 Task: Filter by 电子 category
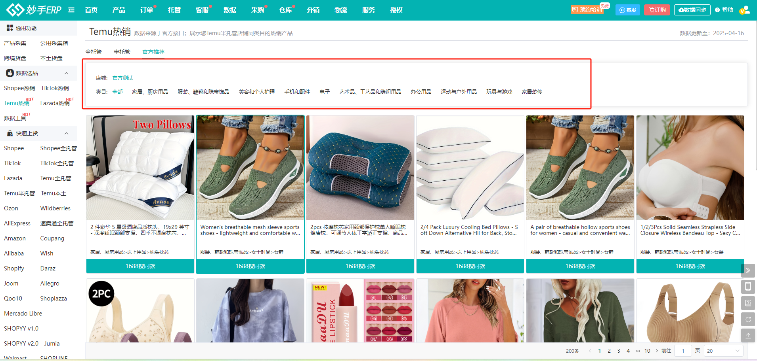325,92
